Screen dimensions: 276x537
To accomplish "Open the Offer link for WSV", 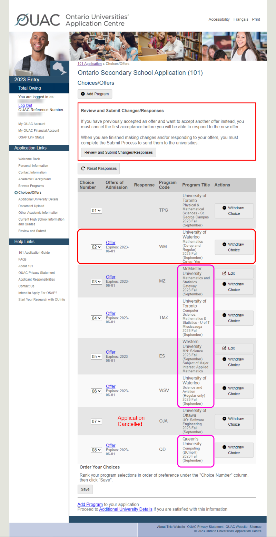I will click(x=111, y=386).
